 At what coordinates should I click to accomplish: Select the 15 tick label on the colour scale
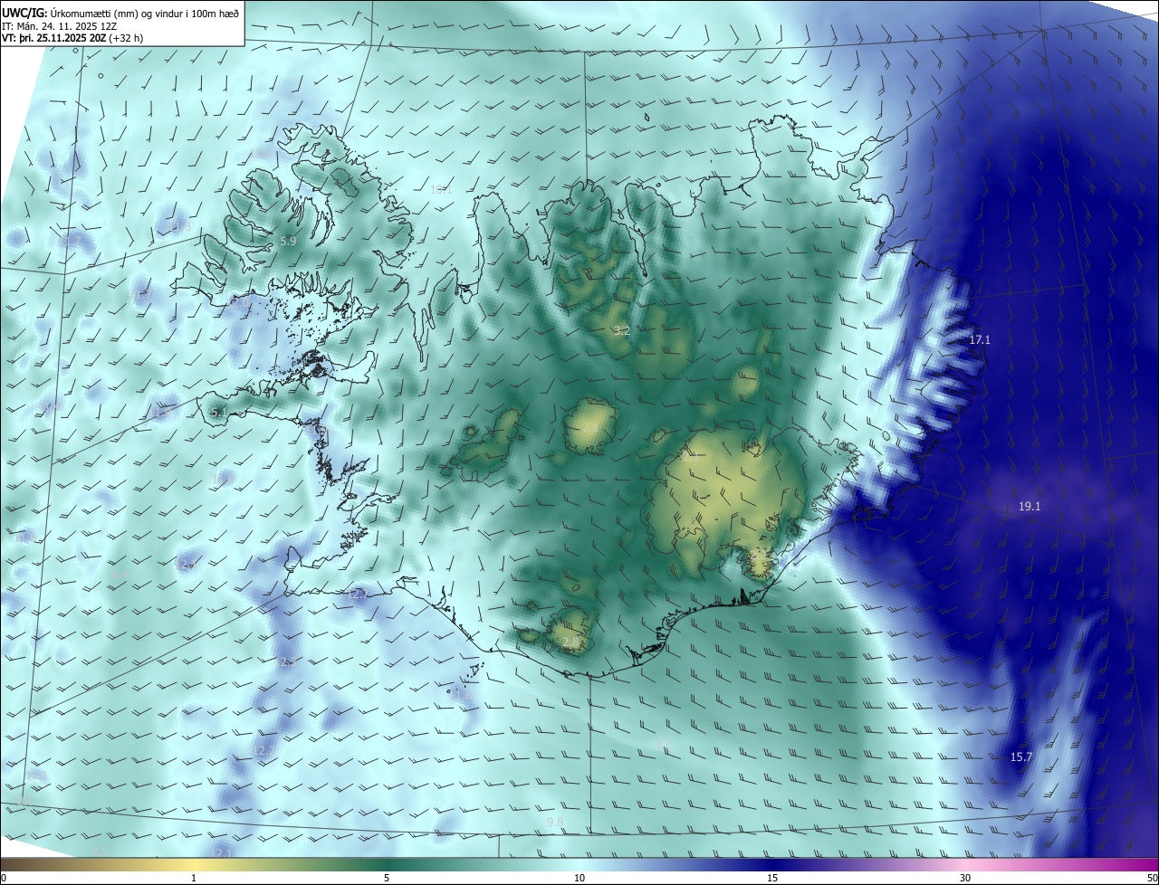click(772, 878)
